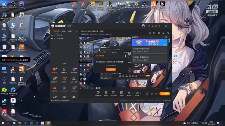Edit the NBA2K category tag
The image size is (225, 126).
(x=85, y=34)
